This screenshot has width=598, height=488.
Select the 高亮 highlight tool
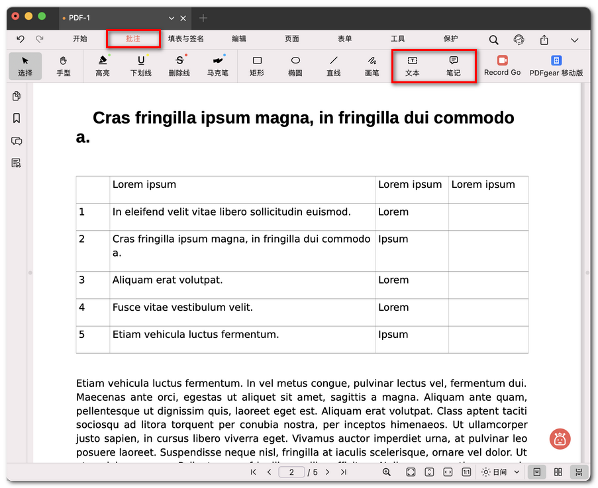(103, 65)
